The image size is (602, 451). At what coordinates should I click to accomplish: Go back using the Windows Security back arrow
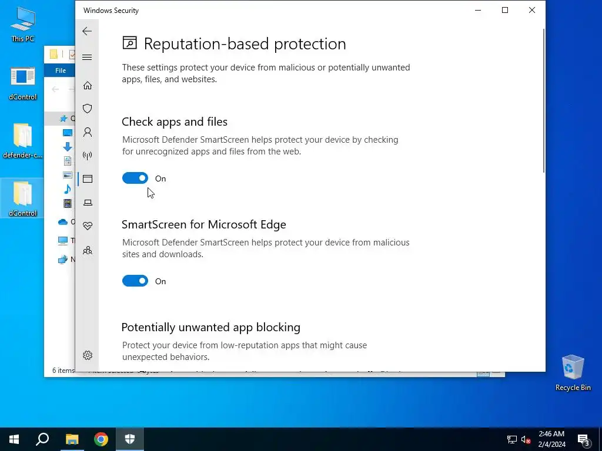[87, 31]
